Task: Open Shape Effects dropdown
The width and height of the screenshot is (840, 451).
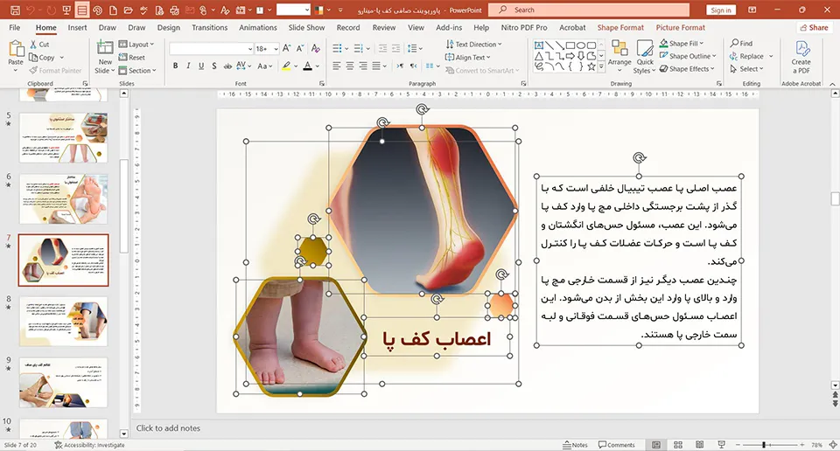Action: pyautogui.click(x=688, y=68)
